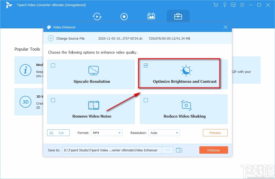Open the Format MP4 dropdown
275x179 pixels.
coord(107,133)
